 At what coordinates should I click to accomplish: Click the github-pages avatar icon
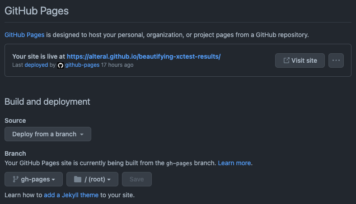tap(61, 65)
